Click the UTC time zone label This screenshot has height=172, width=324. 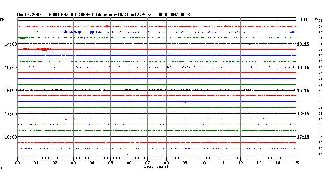tap(305, 20)
